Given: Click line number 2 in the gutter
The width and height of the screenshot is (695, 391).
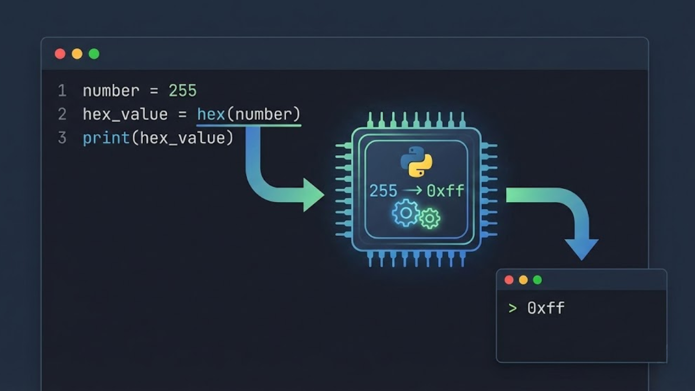Looking at the screenshot, I should (61, 114).
